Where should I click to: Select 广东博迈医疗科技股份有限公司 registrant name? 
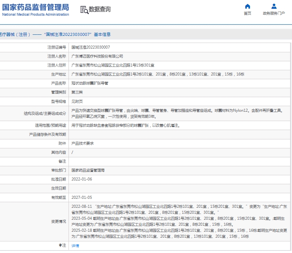point(97,56)
